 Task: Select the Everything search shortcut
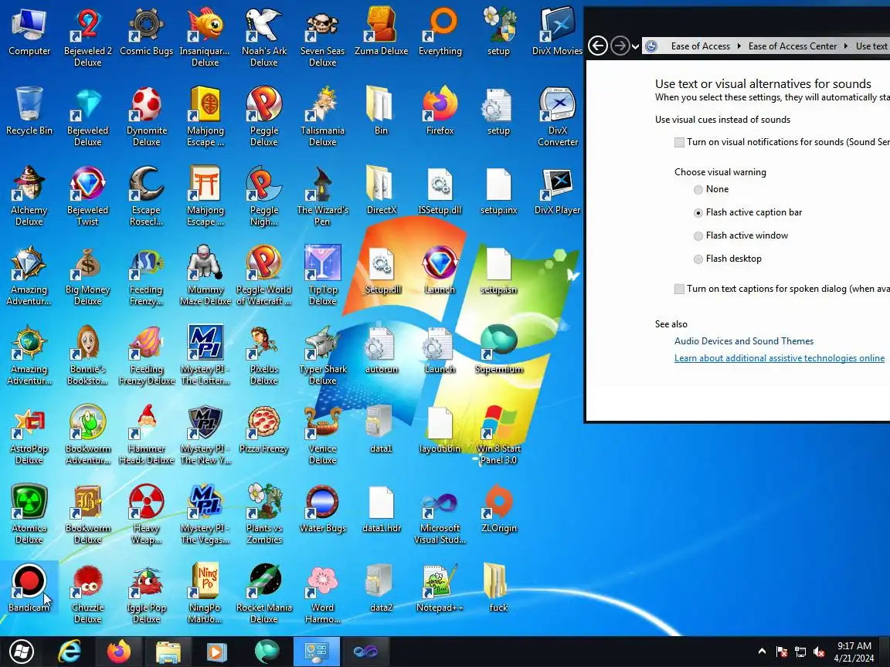tap(440, 31)
